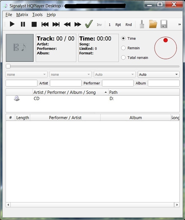Fast-forward with the double-right arrow icon
Viewport: 185px width, 220px height.
78,24
